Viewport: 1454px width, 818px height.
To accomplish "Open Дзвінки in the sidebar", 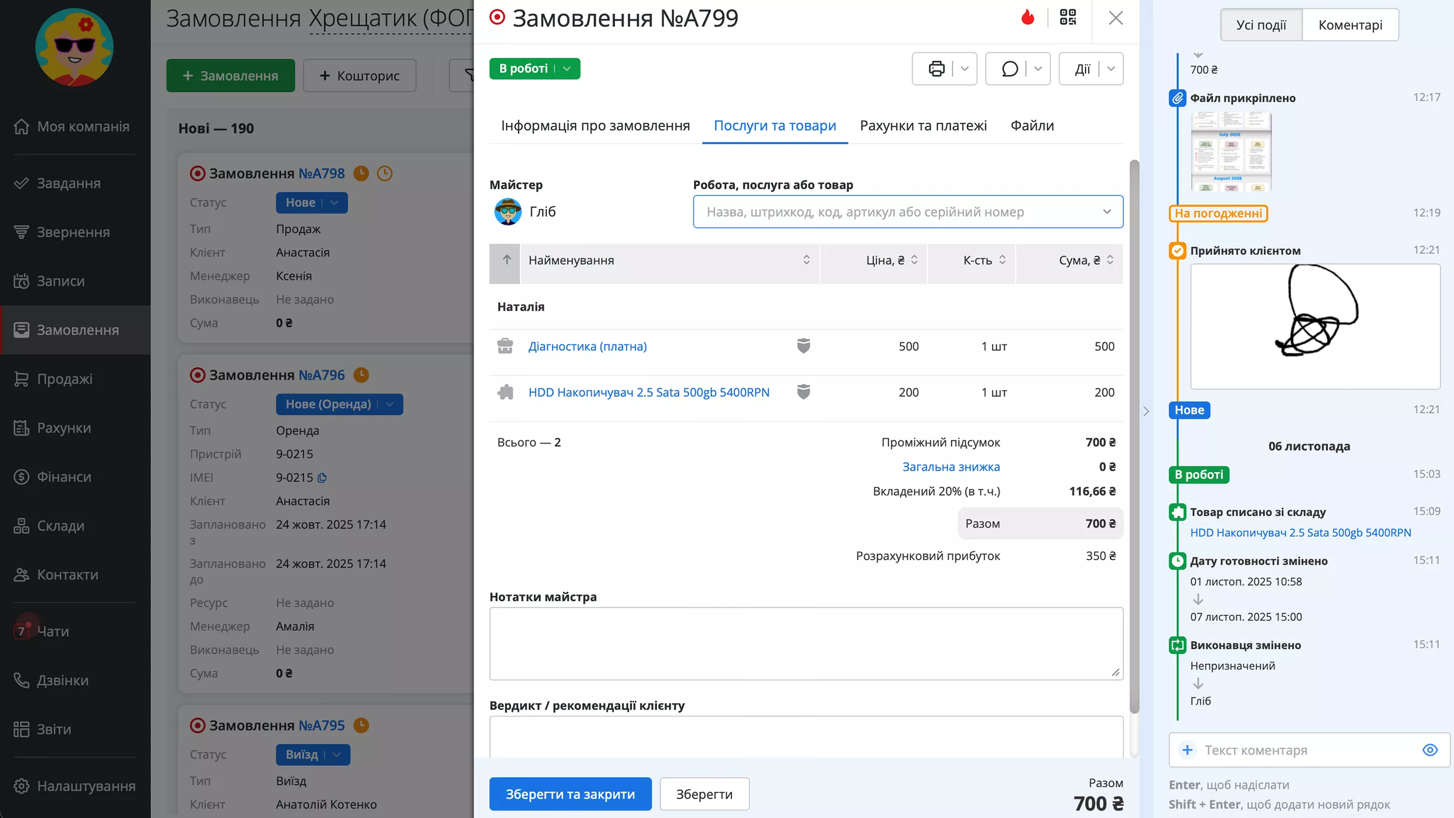I will click(62, 680).
